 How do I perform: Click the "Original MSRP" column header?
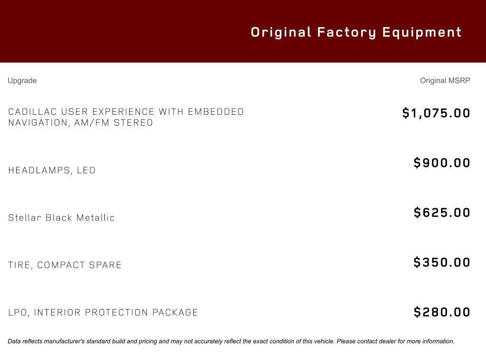coord(445,81)
